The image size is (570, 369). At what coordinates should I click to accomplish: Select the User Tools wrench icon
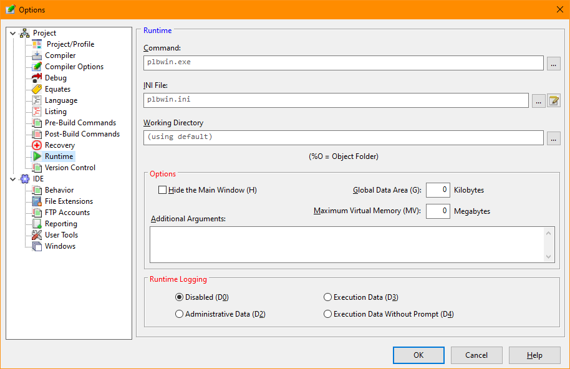[37, 235]
